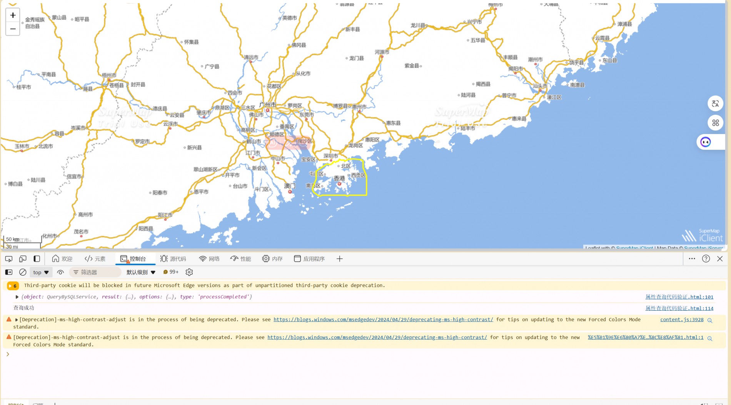The image size is (731, 405).
Task: Open blogs.windows.com link in first Deprecation warning
Action: [383, 320]
